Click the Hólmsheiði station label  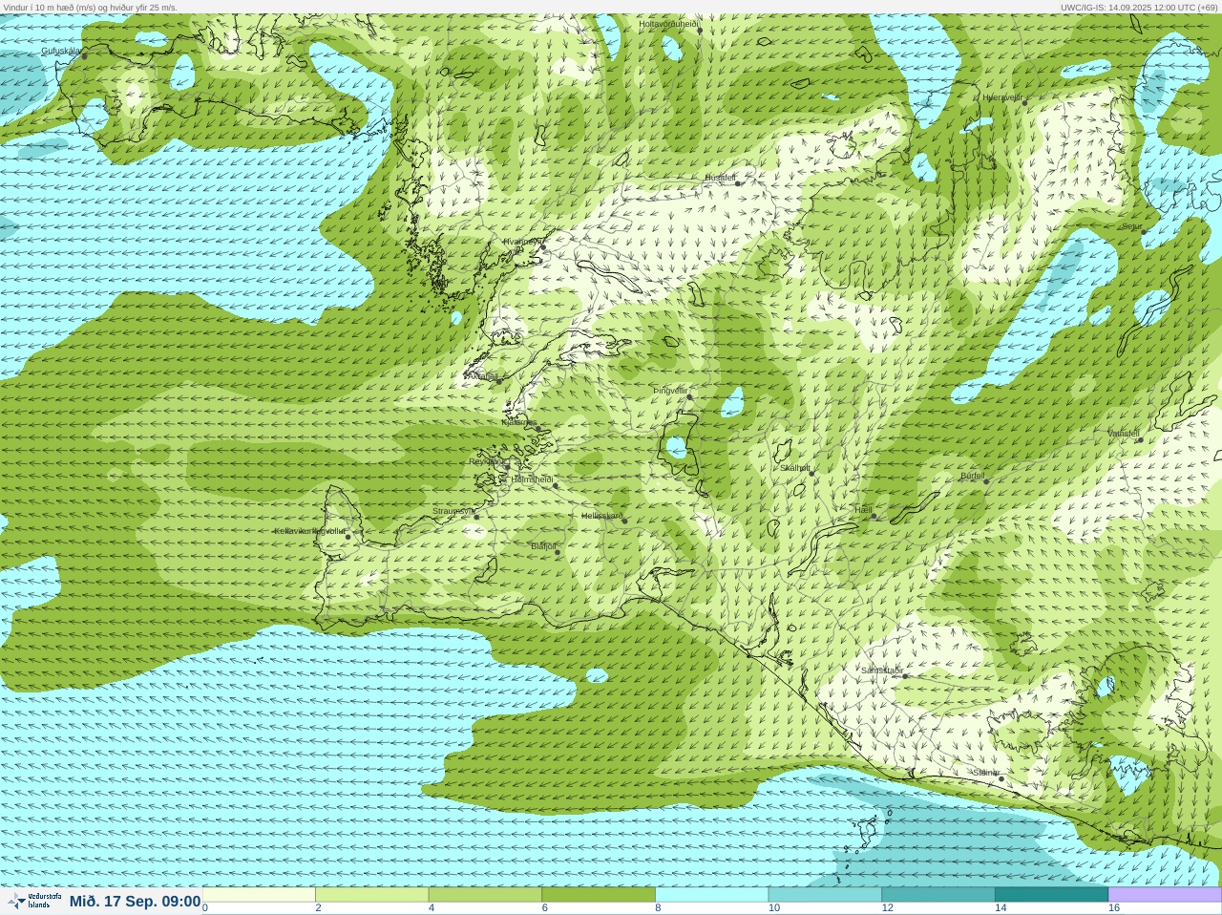[x=533, y=479]
